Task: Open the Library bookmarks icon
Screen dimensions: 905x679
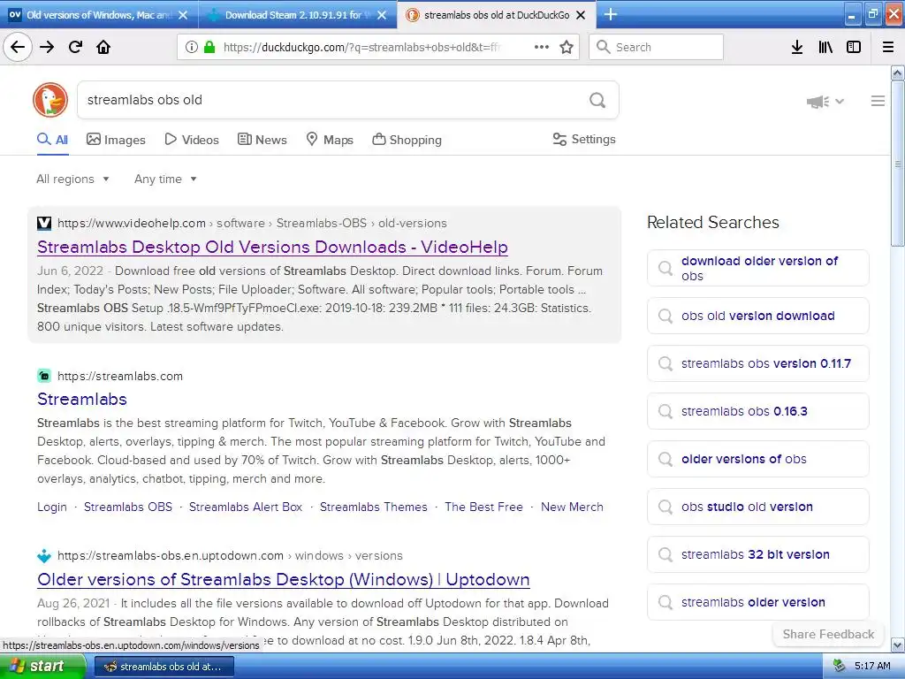Action: coord(825,47)
